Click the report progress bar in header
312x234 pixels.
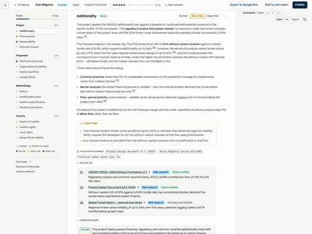[x=133, y=5]
